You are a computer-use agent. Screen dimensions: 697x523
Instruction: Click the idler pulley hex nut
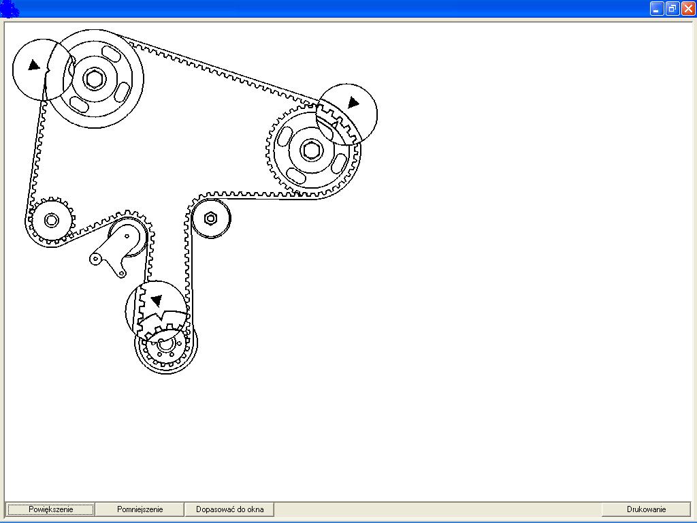tap(210, 218)
